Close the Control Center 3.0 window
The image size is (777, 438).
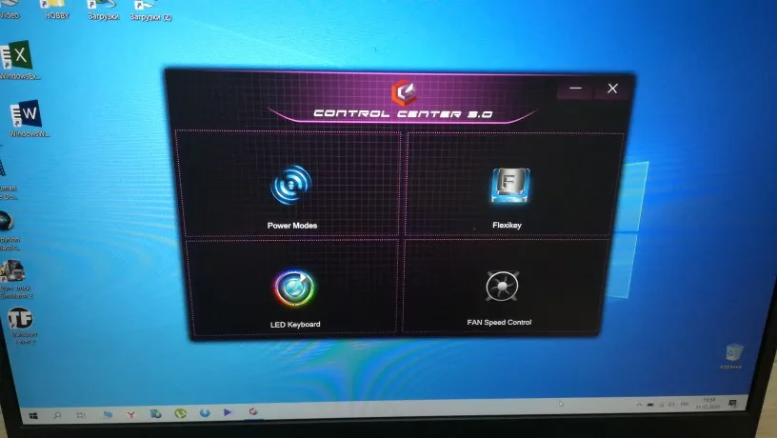[612, 89]
